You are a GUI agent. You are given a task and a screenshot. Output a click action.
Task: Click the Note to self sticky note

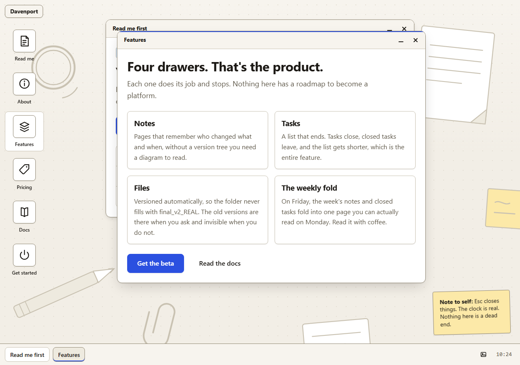pyautogui.click(x=472, y=313)
